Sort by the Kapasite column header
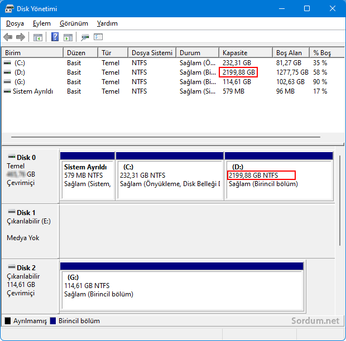The width and height of the screenshot is (346, 341). pyautogui.click(x=246, y=53)
